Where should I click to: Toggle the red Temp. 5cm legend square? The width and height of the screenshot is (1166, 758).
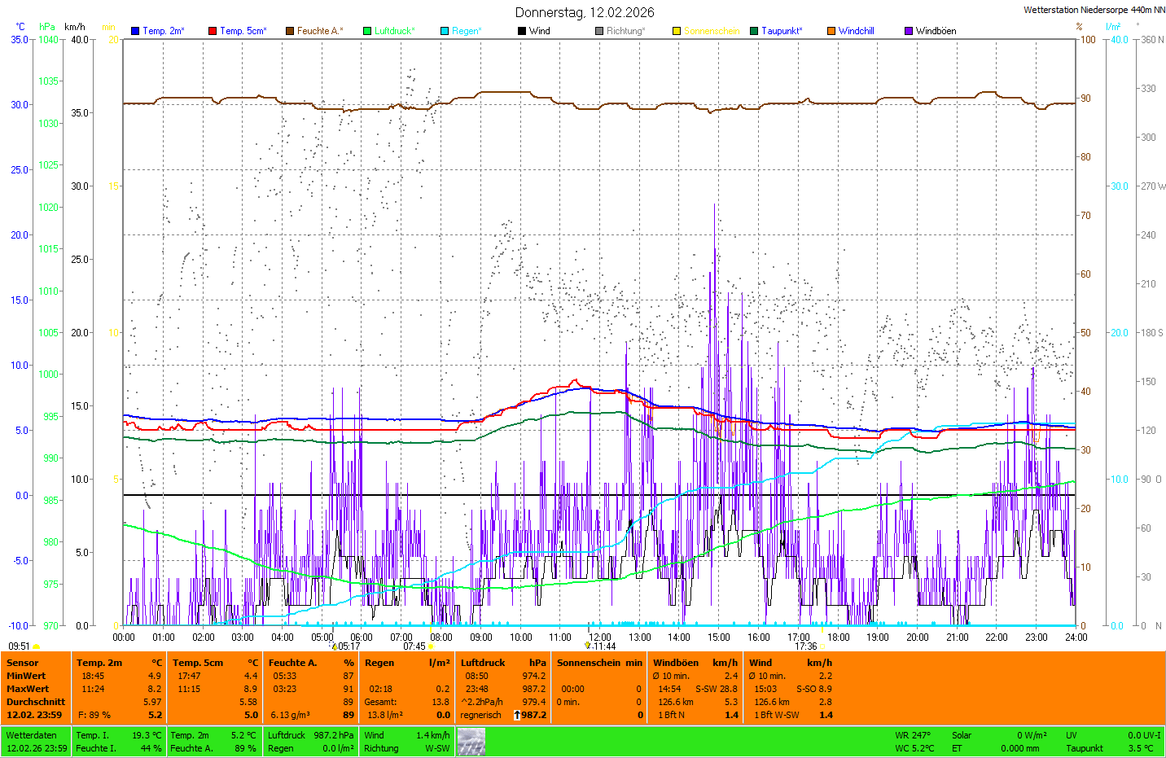[213, 31]
